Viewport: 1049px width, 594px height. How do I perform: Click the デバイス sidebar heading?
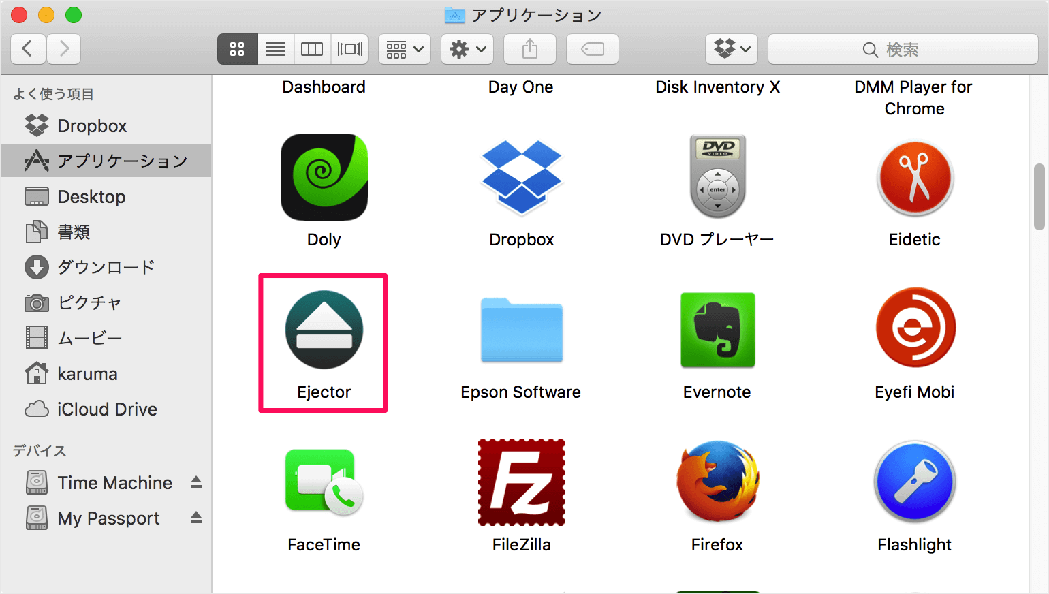[x=40, y=450]
